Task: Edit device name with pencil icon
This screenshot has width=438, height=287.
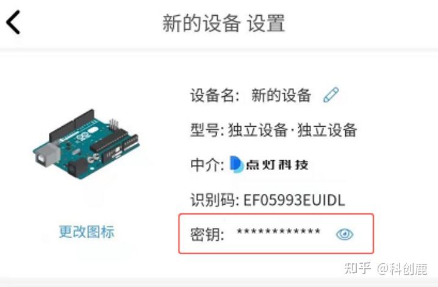Action: point(331,95)
